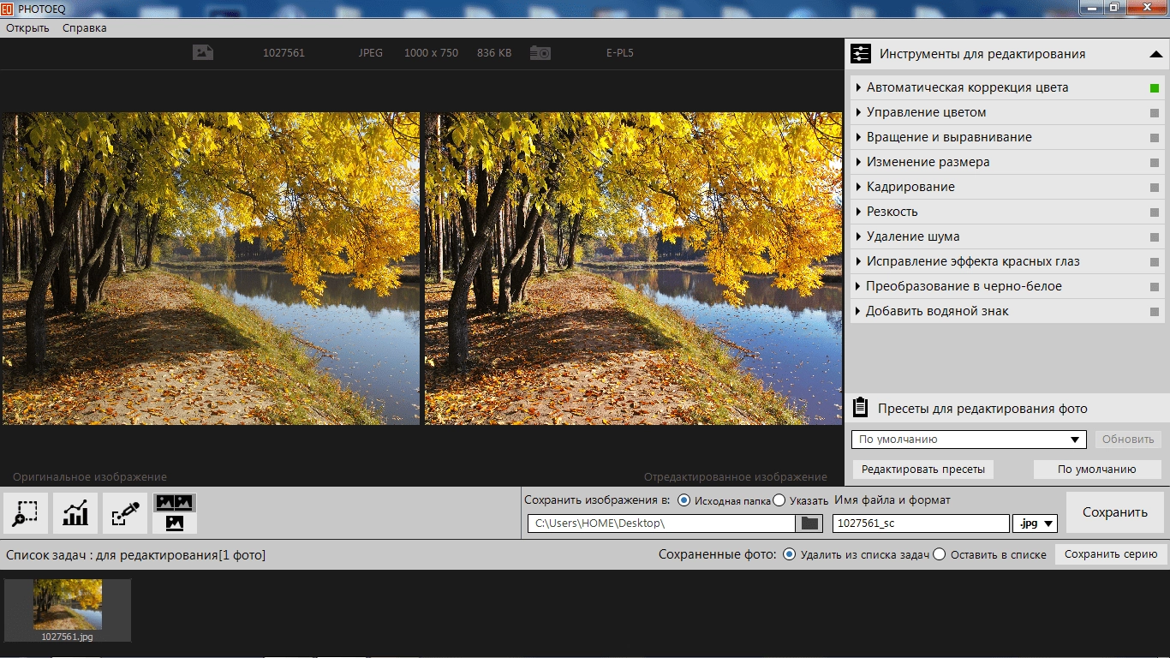Viewport: 1170px width, 658px height.
Task: Toggle status square for Изменение размера
Action: 1155,163
